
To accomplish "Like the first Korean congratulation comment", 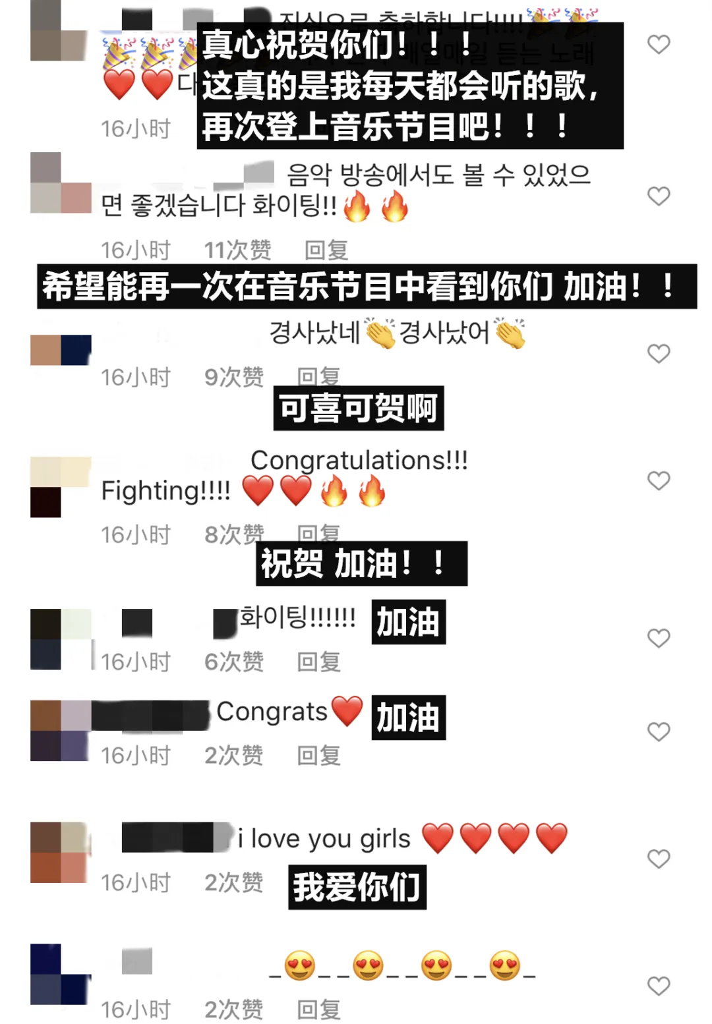I will pos(659,45).
